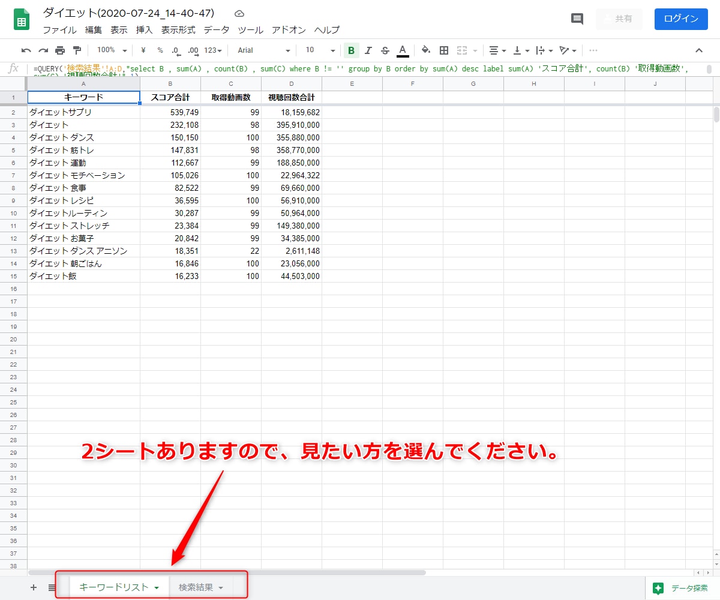Select the キーワード header cell A1
The image size is (720, 600).
pos(84,97)
